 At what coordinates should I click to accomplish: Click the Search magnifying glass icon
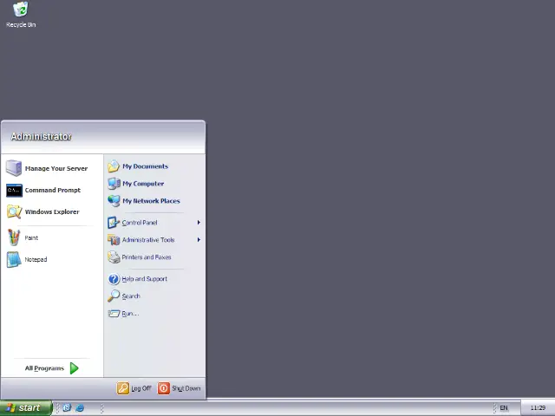(114, 296)
